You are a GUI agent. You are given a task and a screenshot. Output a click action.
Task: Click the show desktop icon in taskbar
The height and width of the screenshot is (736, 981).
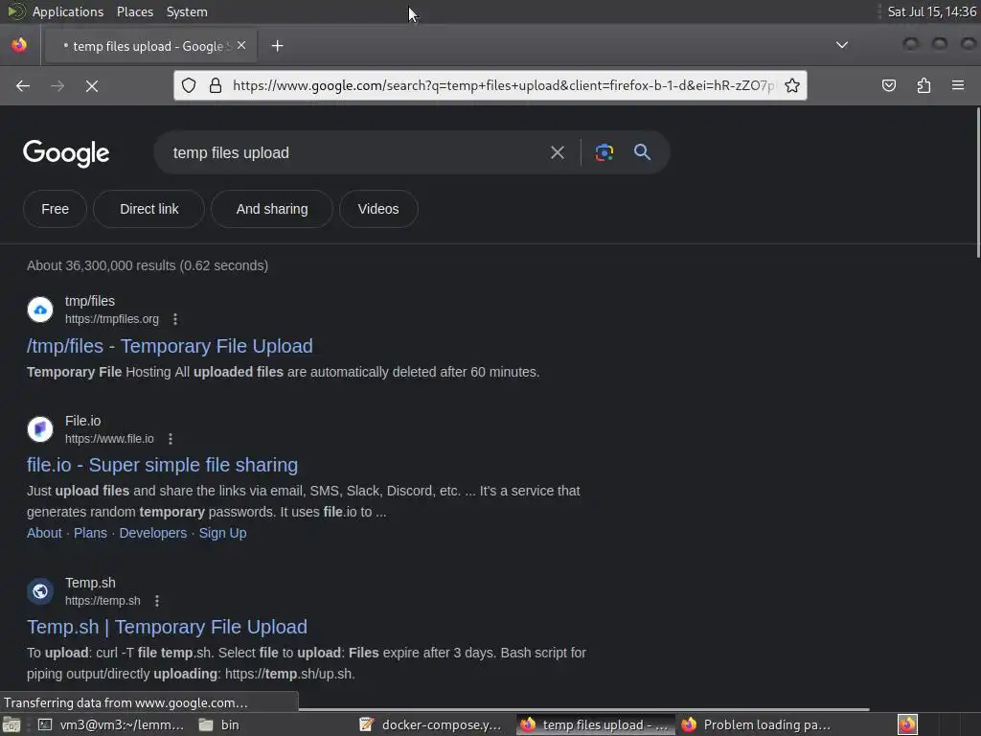[11, 724]
